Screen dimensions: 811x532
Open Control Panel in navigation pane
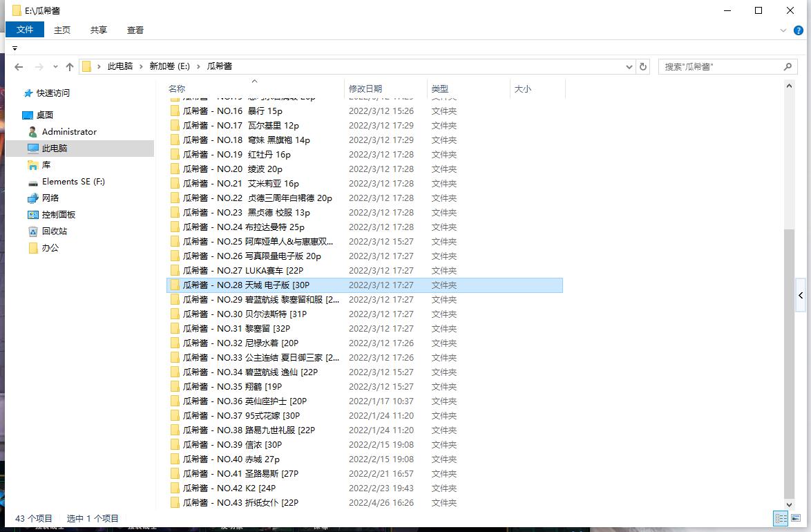pos(59,215)
